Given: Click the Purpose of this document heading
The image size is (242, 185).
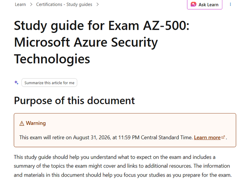Looking at the screenshot, I should (74, 100).
